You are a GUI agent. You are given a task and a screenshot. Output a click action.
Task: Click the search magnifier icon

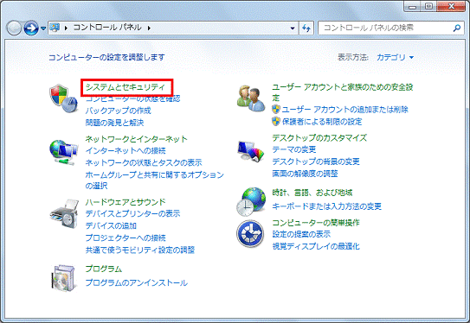tap(456, 28)
